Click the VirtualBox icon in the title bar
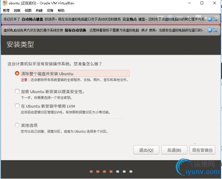 click(5, 3)
